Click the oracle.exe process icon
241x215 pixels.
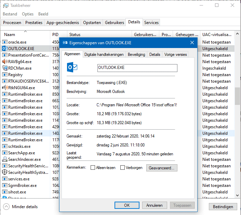pos(5,42)
